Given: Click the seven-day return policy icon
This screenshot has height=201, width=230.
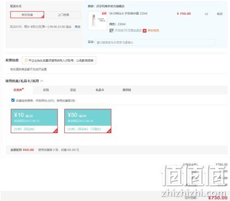Looking at the screenshot, I should (x=111, y=30).
